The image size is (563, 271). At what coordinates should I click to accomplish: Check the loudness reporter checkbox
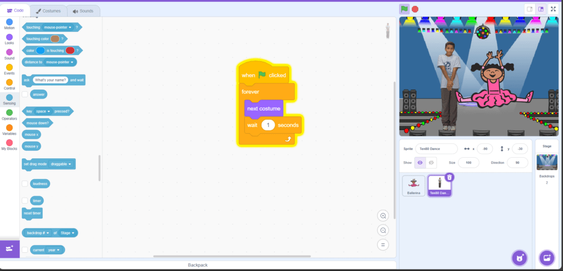25,184
